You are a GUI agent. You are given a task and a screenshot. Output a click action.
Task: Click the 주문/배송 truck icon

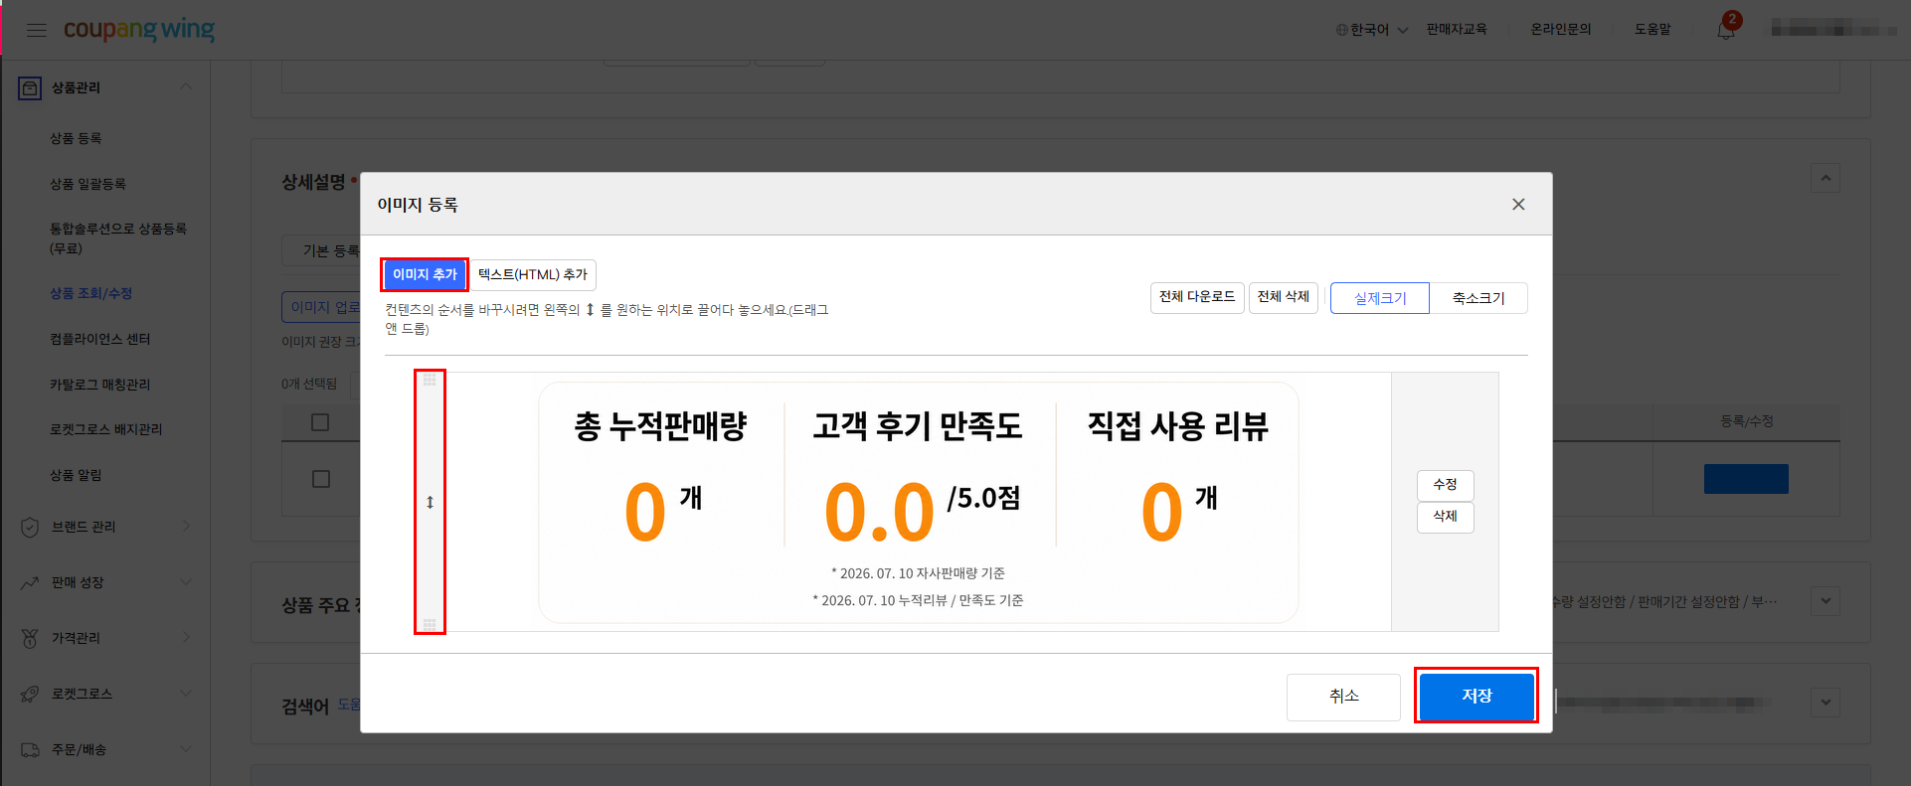30,749
